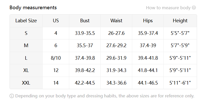
Task: Click the question mark help icon
Action: click(194, 8)
